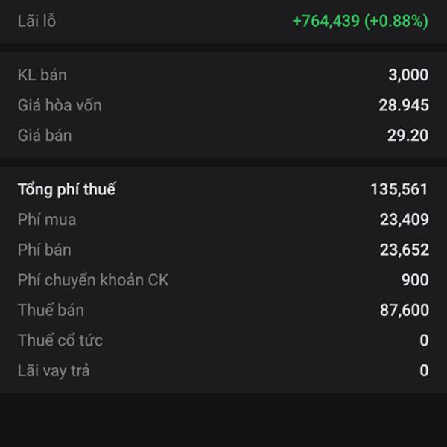Select the Giá hòa vốn label
The height and width of the screenshot is (447, 447).
(60, 105)
